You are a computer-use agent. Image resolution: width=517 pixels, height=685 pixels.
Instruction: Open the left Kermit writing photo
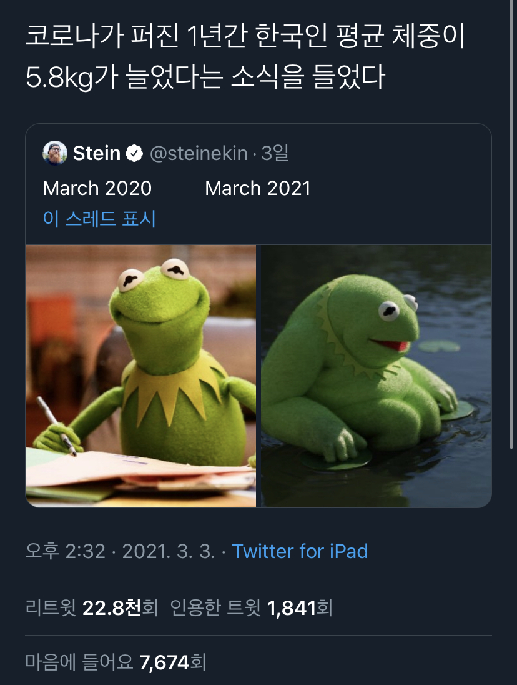pos(141,376)
